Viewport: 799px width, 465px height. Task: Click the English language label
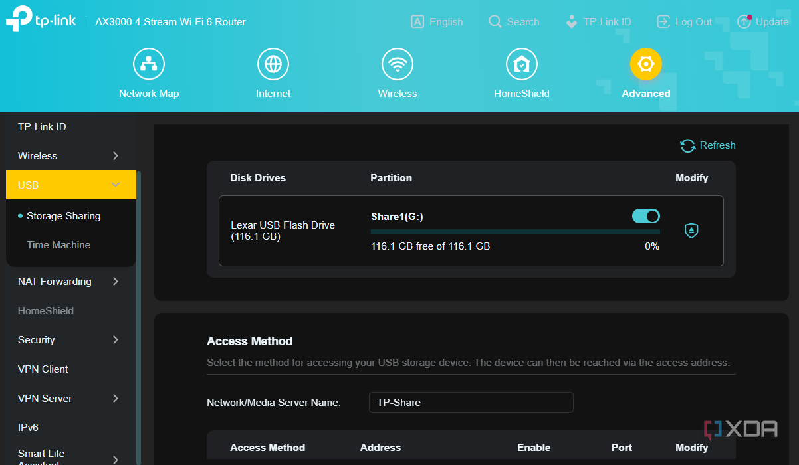pyautogui.click(x=446, y=22)
